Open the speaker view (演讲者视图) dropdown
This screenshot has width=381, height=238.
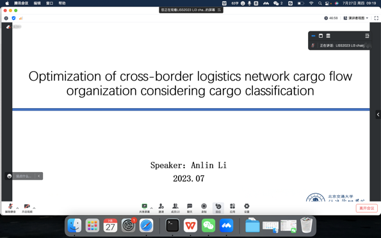tap(356, 18)
